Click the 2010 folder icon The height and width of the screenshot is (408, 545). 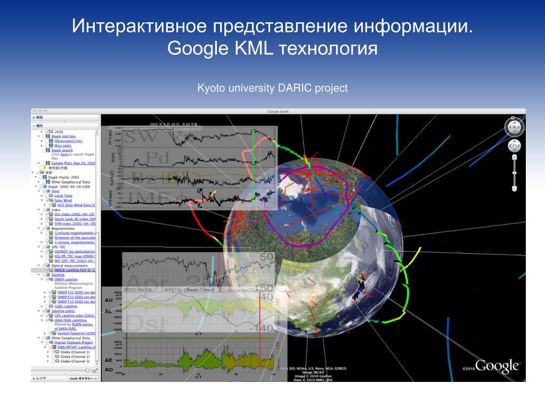tap(51, 132)
